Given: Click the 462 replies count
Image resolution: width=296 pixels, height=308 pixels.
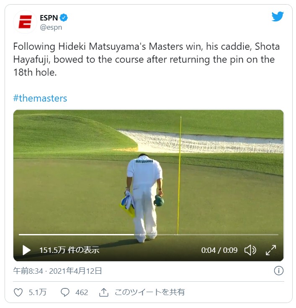Looking at the screenshot, I should [82, 292].
